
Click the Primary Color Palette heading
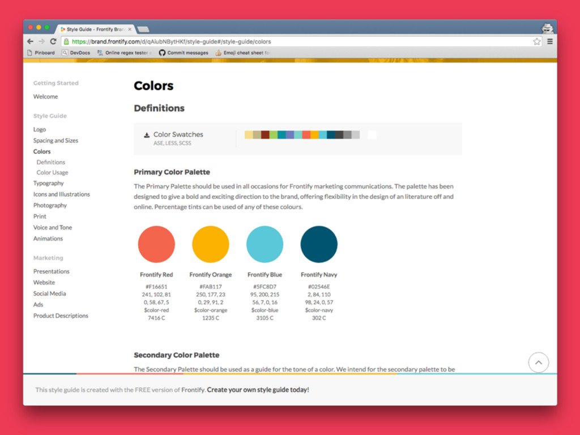172,172
